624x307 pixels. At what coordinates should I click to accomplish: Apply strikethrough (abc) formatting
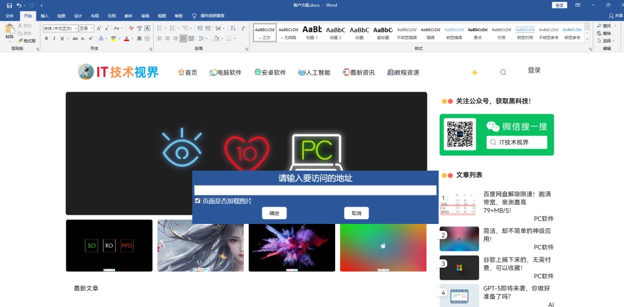(x=75, y=39)
